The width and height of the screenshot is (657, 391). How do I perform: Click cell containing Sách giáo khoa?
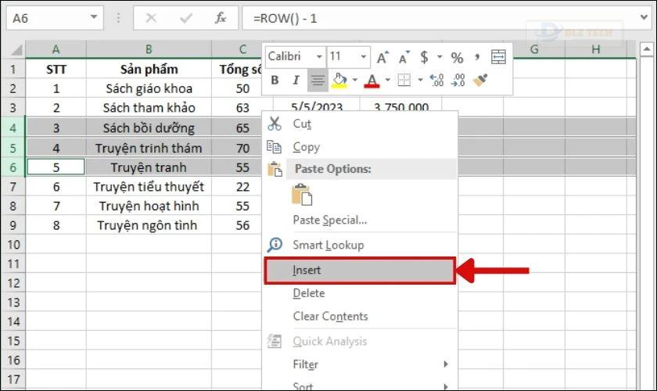click(149, 88)
